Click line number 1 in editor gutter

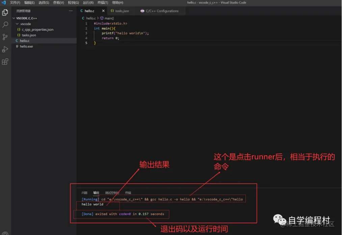point(86,24)
